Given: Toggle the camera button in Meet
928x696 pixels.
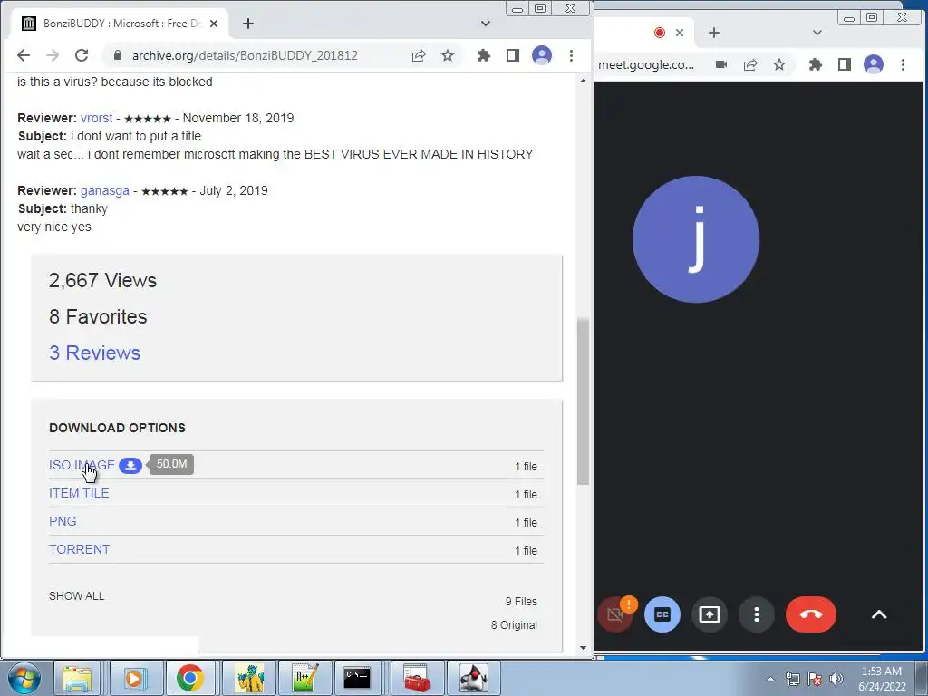Looking at the screenshot, I should point(615,614).
